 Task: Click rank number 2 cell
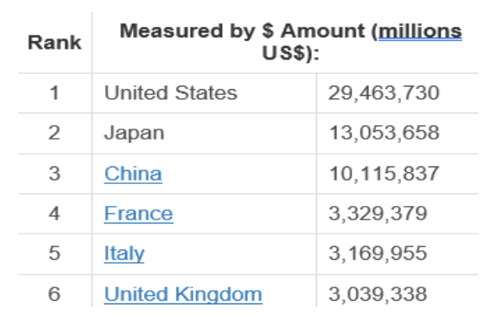point(55,134)
